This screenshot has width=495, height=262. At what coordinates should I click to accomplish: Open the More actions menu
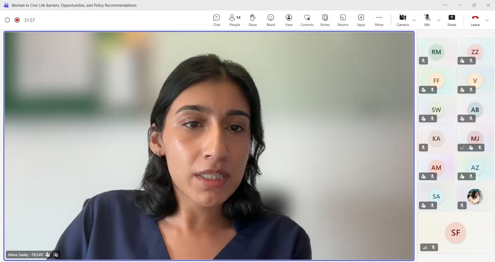pos(379,20)
